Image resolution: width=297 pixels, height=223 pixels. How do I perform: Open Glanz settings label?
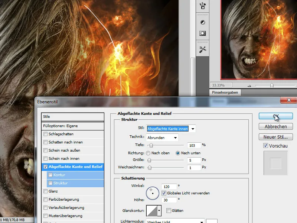click(53, 191)
